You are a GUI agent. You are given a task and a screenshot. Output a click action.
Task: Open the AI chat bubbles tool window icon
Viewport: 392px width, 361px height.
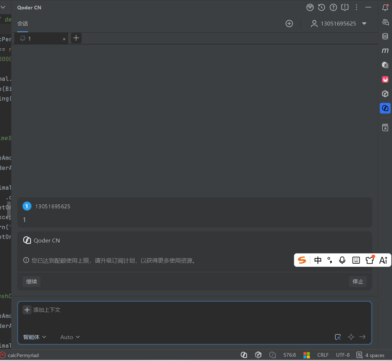(x=385, y=22)
